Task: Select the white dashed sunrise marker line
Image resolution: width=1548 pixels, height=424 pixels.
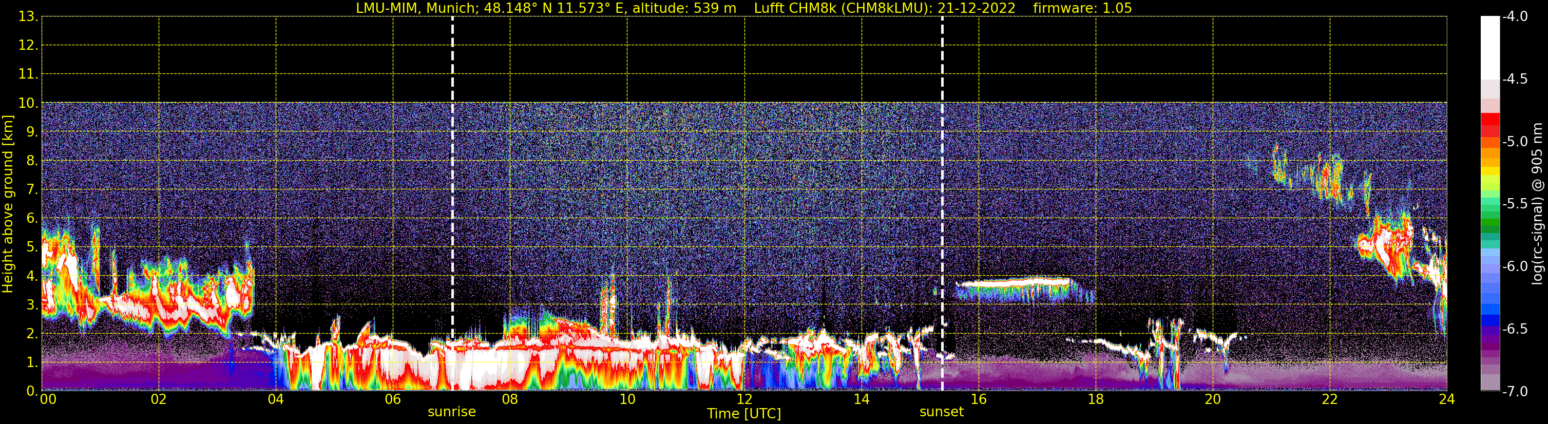Action: [x=452, y=204]
